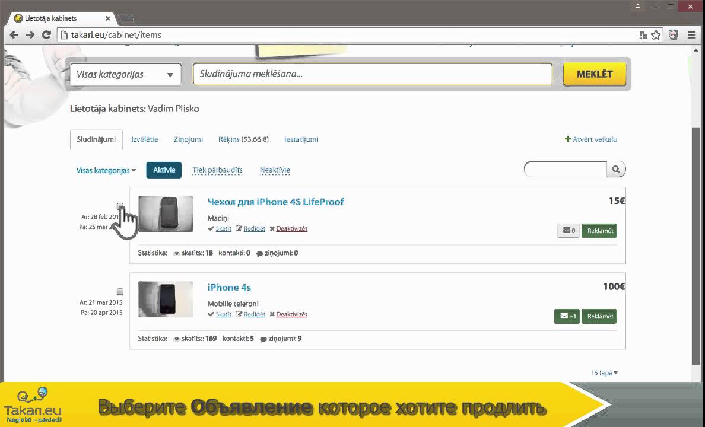Screen dimensions: 705x427
Task: Click the cabinet listing search field
Action: pyautogui.click(x=565, y=169)
